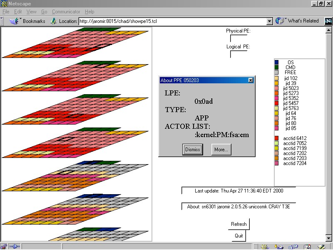Select the jid 76 legend swatch

[276, 118]
